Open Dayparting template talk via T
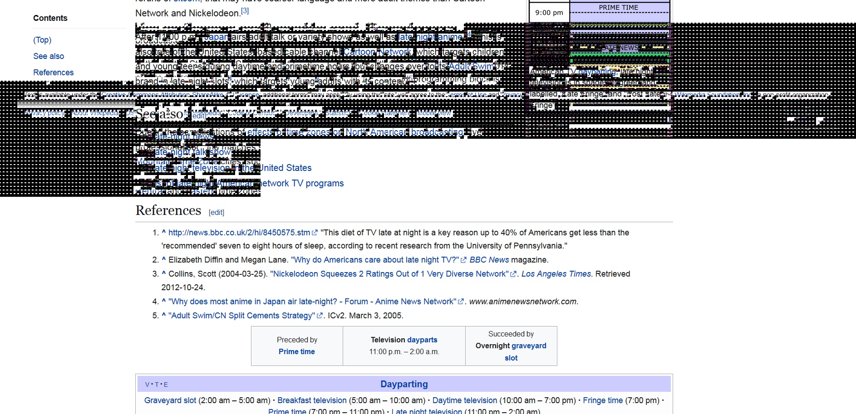This screenshot has width=856, height=414. coord(157,385)
